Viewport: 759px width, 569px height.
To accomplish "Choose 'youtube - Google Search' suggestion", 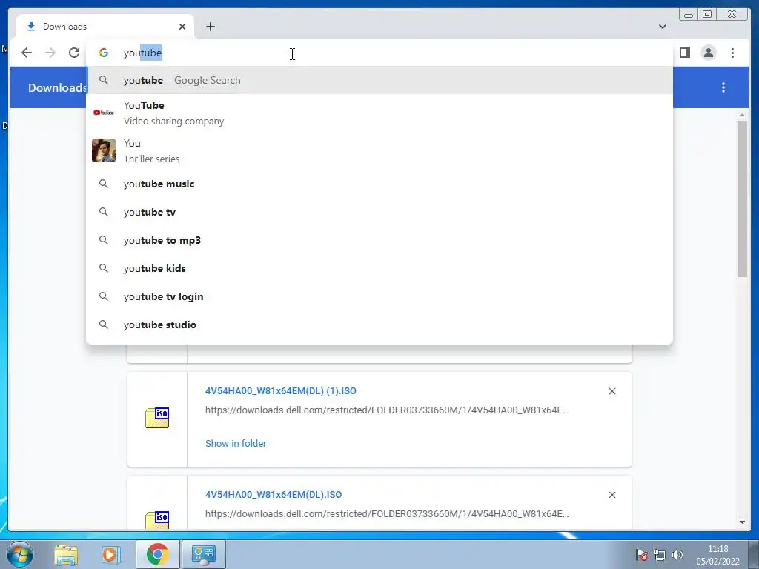I will pyautogui.click(x=379, y=80).
